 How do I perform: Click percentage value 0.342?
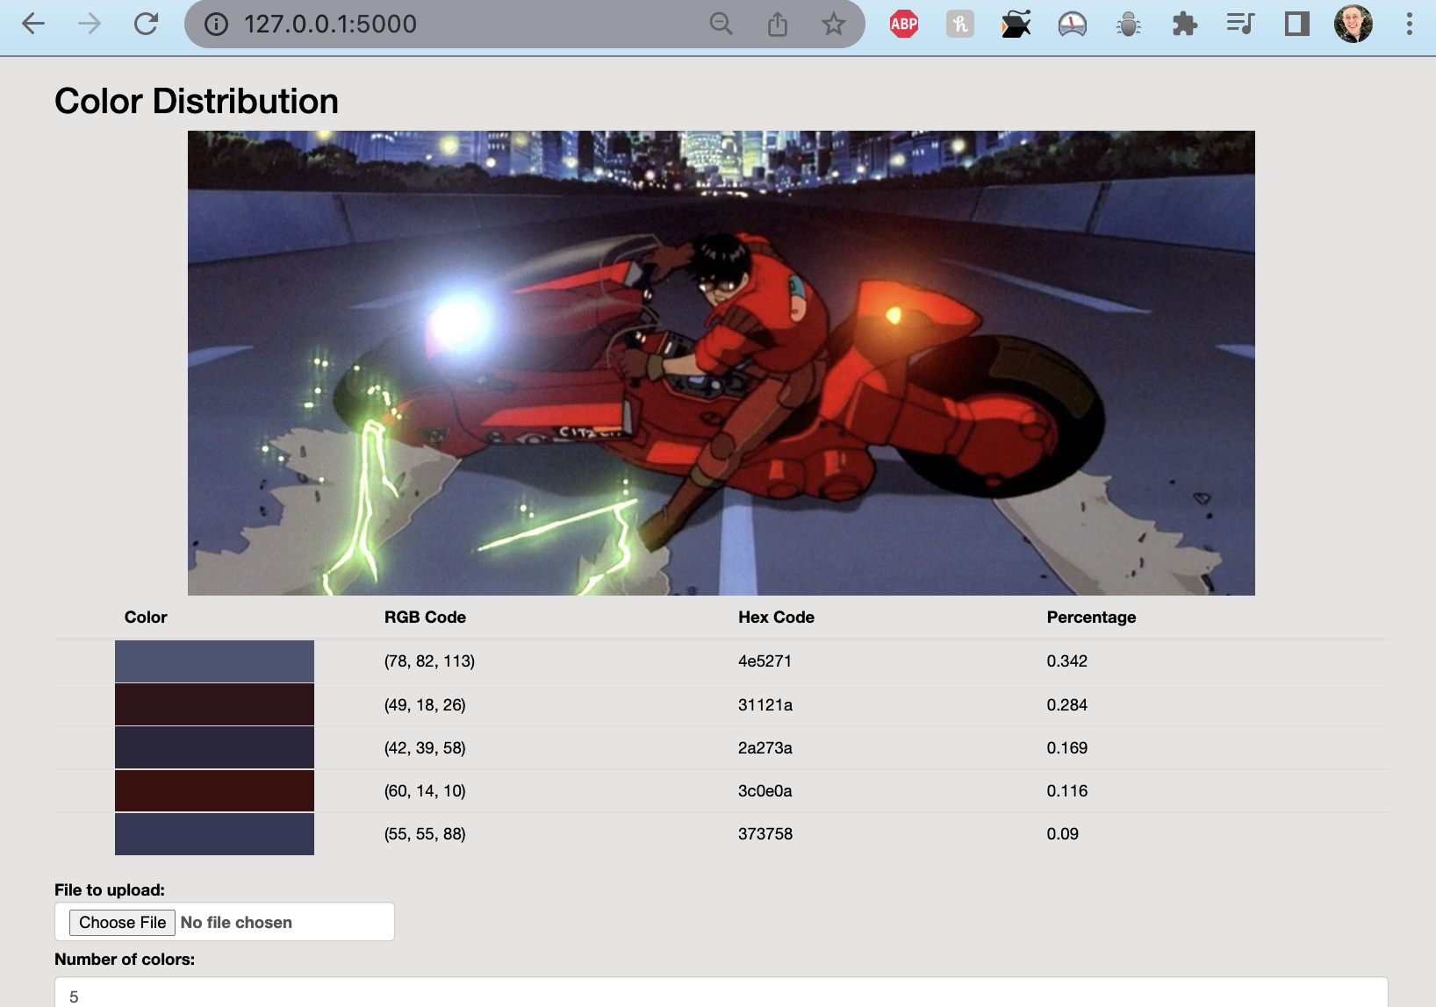click(1066, 661)
